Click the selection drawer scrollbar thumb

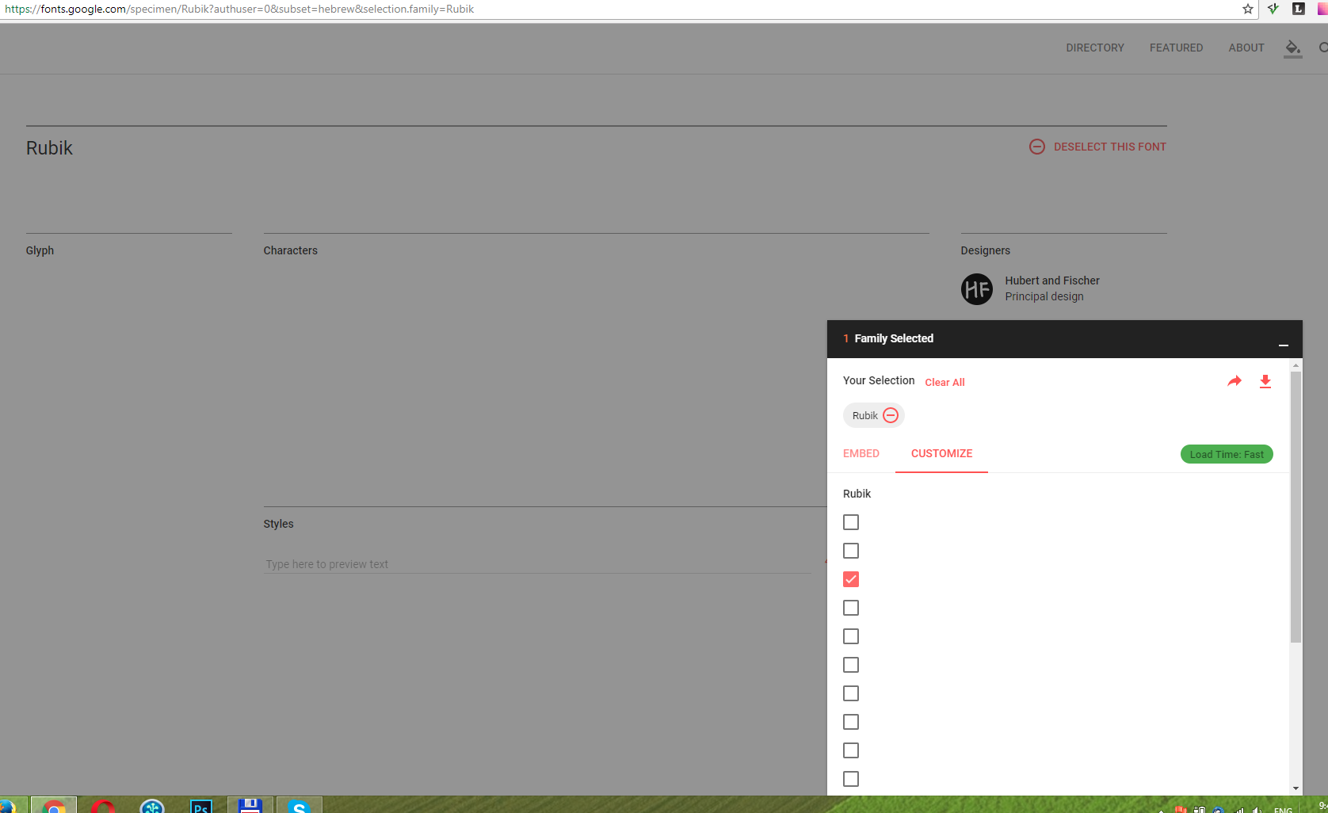1296,507
